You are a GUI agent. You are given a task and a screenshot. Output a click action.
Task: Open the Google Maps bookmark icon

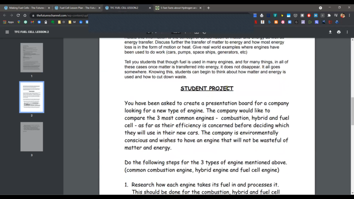click(19, 22)
